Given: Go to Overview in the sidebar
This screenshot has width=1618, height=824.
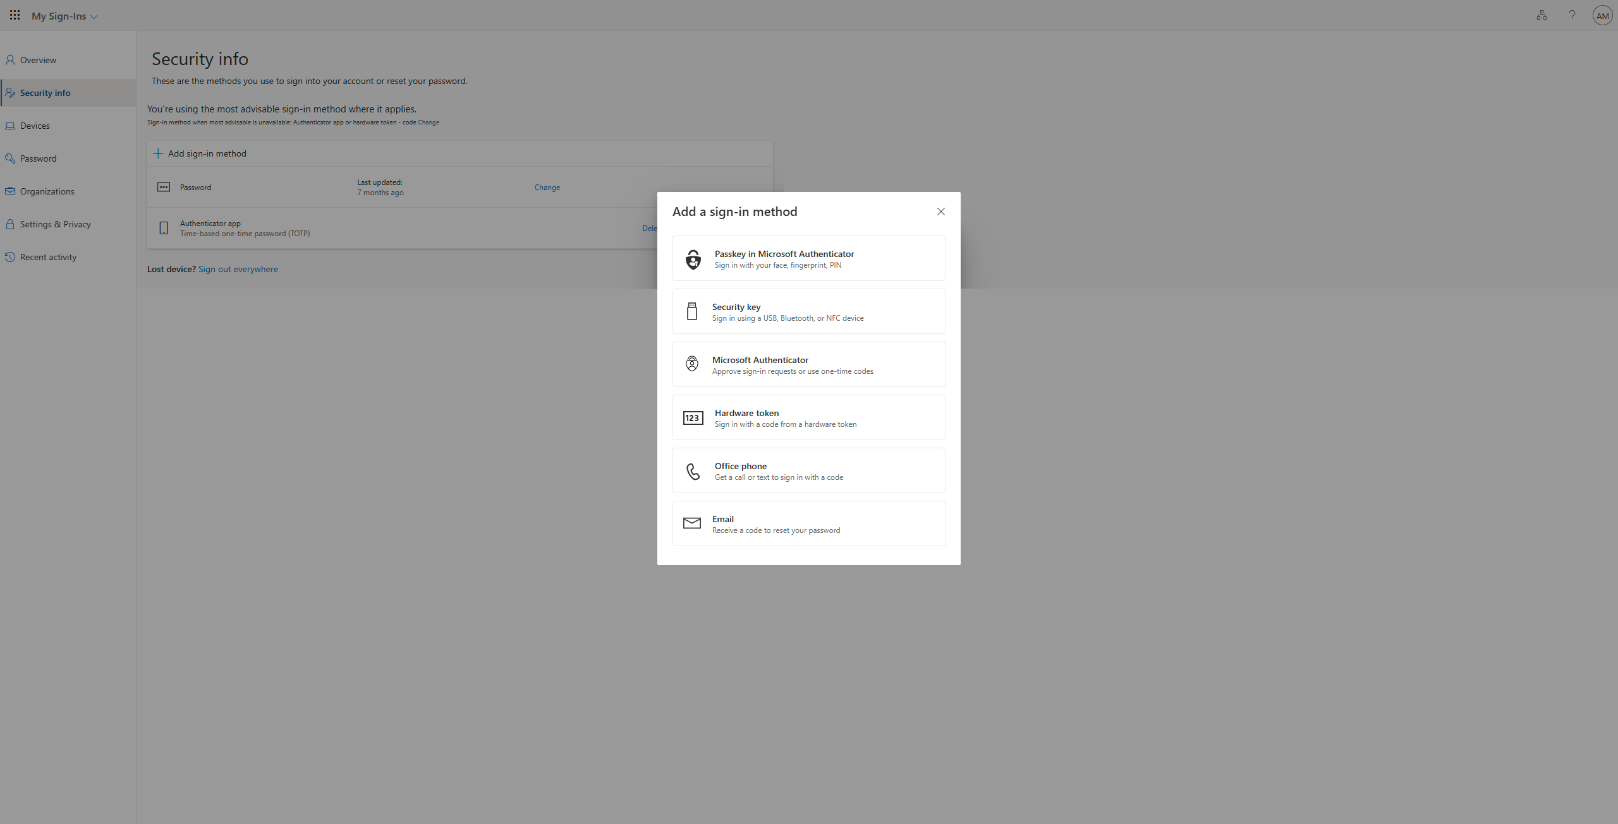Looking at the screenshot, I should 38,60.
